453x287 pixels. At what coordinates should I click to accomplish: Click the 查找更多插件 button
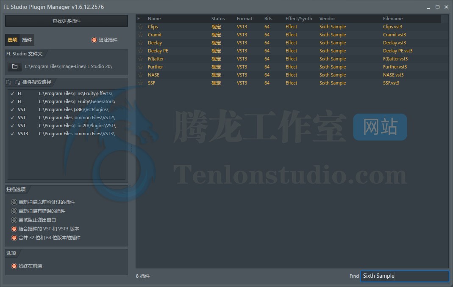tap(67, 21)
